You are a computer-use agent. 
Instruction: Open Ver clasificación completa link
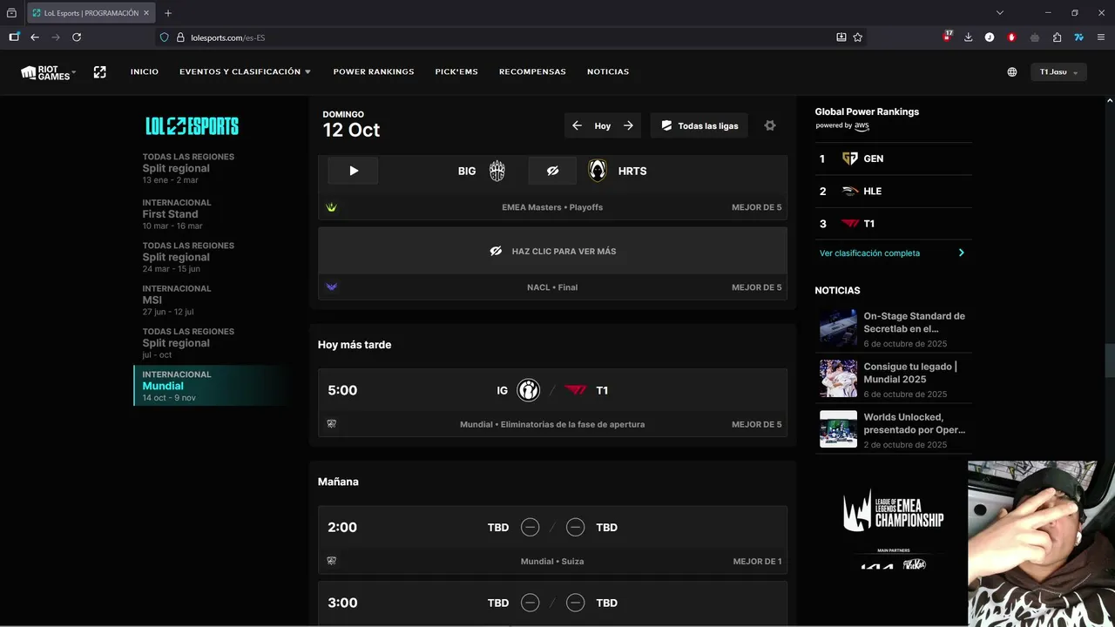tap(869, 253)
